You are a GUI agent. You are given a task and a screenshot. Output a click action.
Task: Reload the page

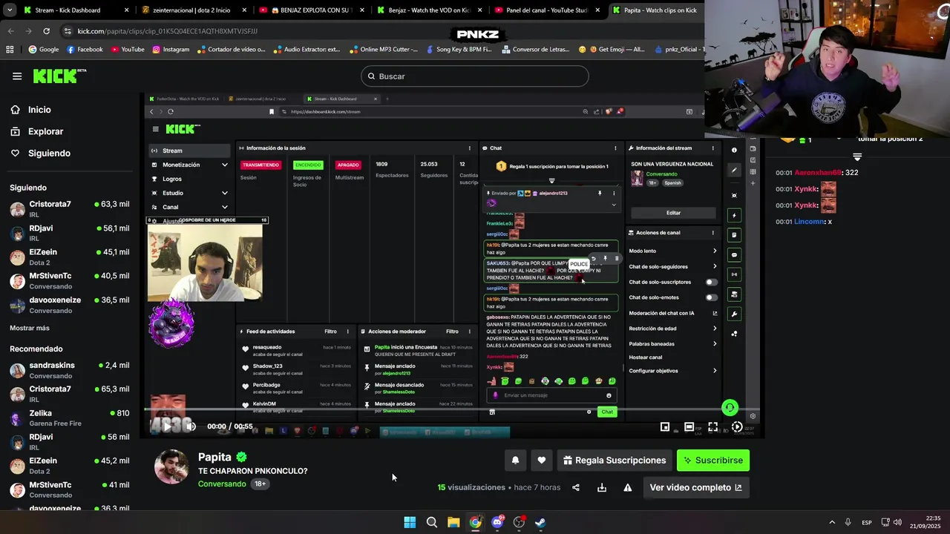(x=46, y=31)
